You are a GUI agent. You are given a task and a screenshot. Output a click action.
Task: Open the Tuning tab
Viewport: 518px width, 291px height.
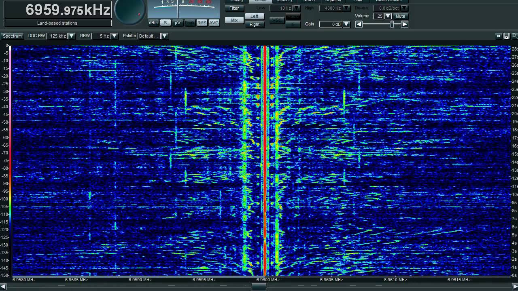point(236,1)
